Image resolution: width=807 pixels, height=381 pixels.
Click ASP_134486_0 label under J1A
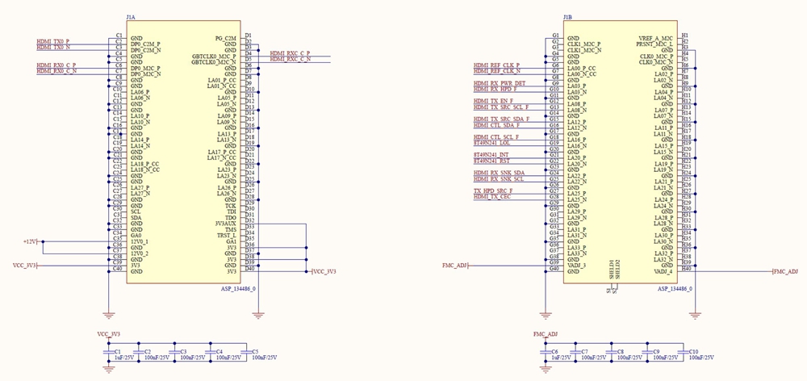point(238,288)
